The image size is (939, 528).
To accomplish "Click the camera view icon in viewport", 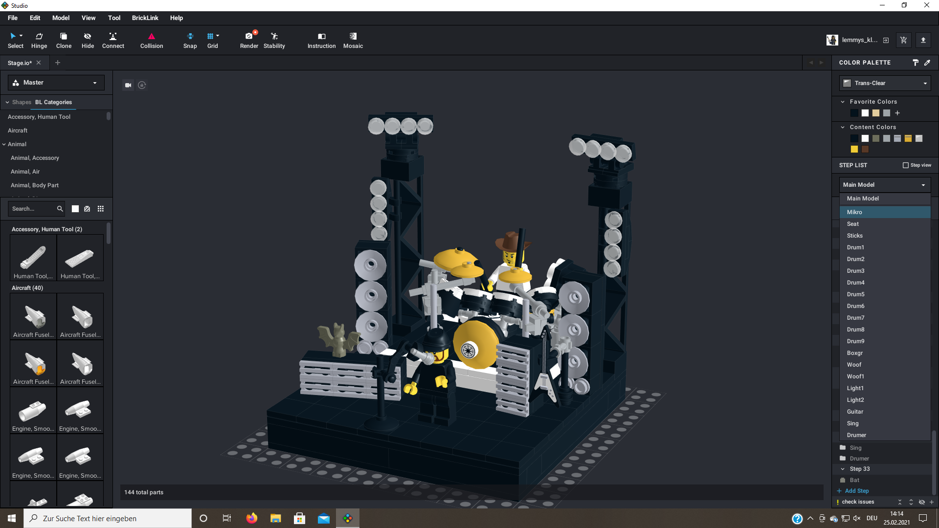I will (128, 85).
